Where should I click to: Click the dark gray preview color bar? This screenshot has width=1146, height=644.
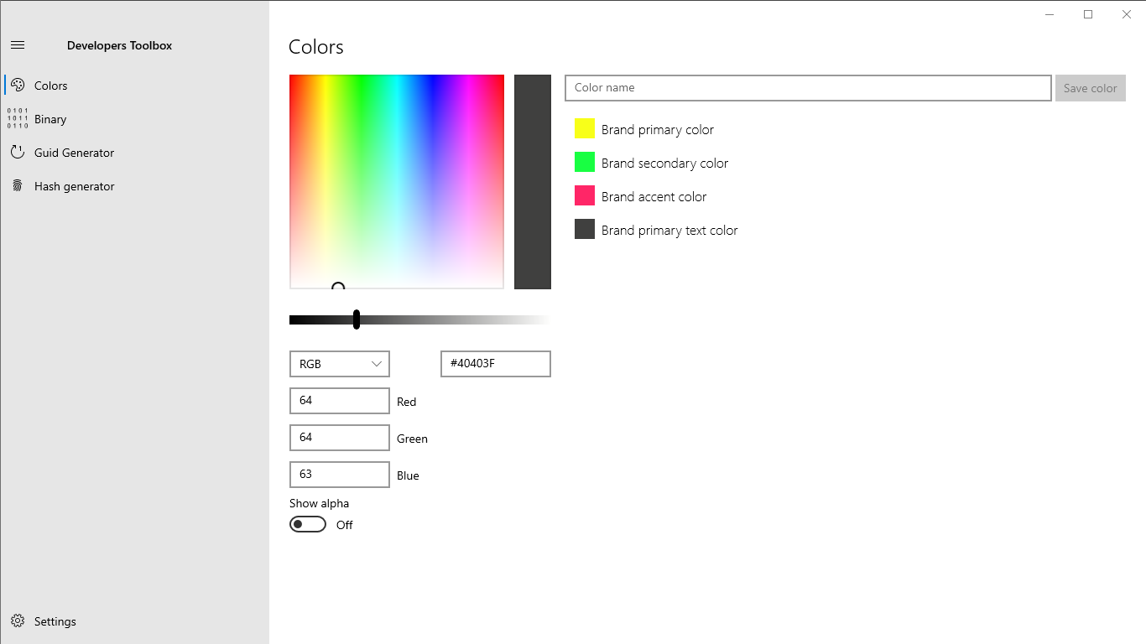[x=533, y=182]
